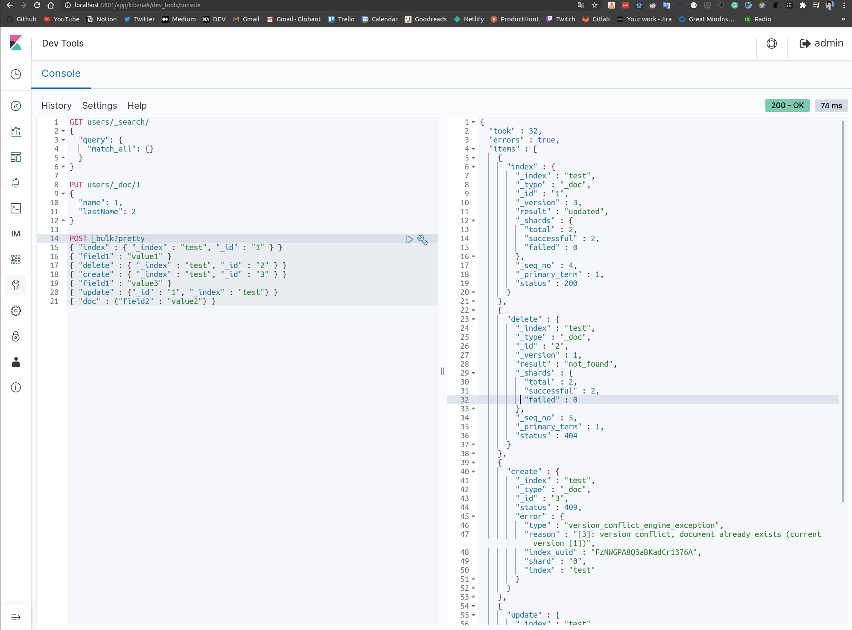Collapse the error block fold arrow at line 45
This screenshot has height=630, width=852.
click(473, 516)
